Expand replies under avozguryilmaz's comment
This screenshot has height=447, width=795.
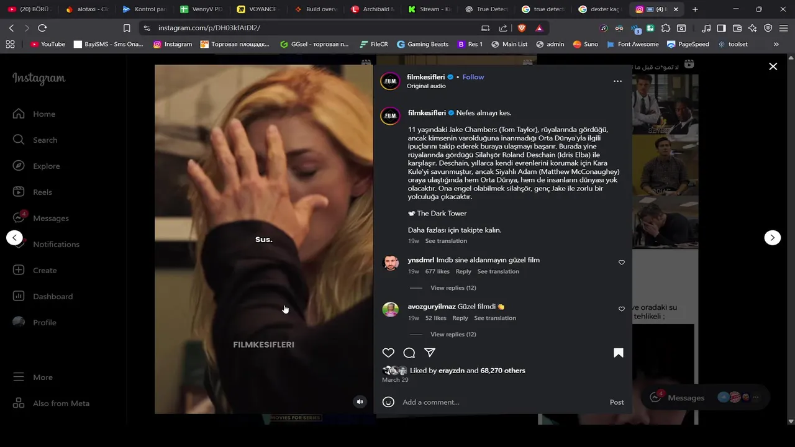tap(453, 334)
